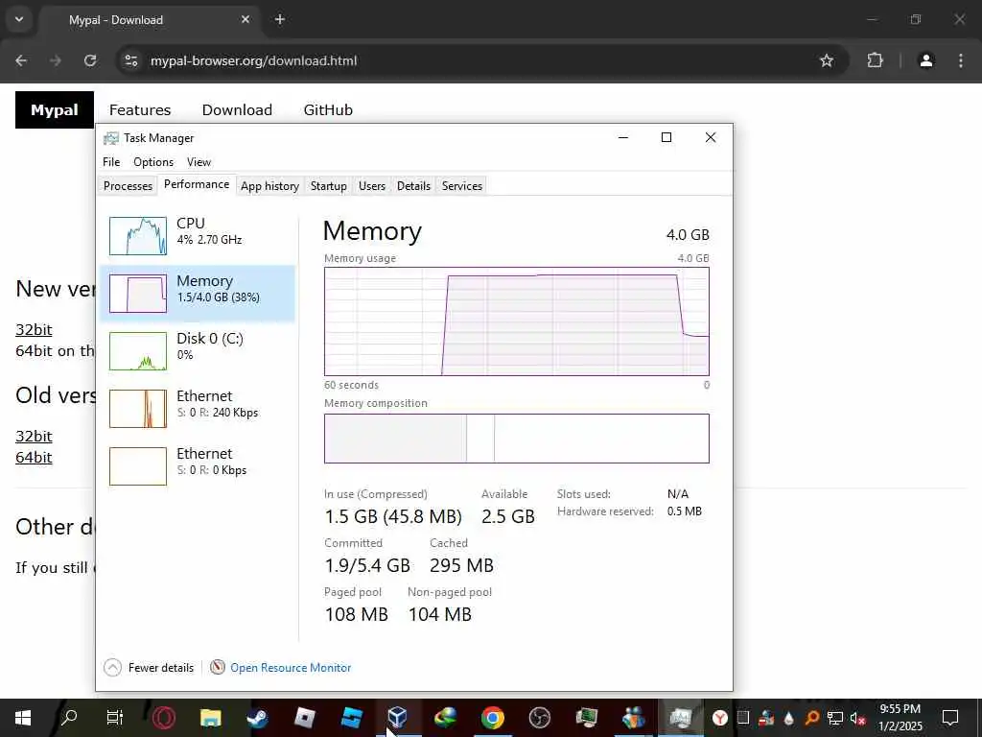Screen dimensions: 982x737
Task: Open the Windows Start menu
Action: (23, 718)
